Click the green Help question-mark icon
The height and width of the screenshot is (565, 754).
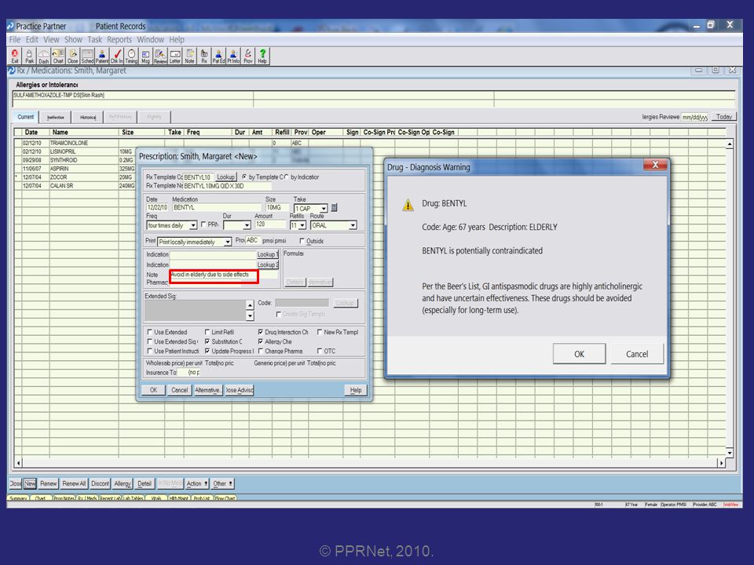tap(262, 56)
